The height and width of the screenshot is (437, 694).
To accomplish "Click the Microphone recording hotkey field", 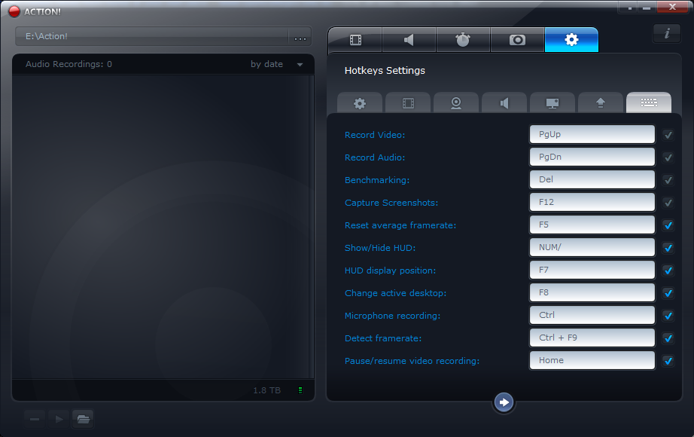I will [592, 316].
